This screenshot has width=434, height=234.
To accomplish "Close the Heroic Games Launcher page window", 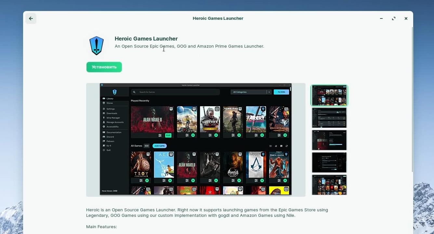I will (406, 18).
